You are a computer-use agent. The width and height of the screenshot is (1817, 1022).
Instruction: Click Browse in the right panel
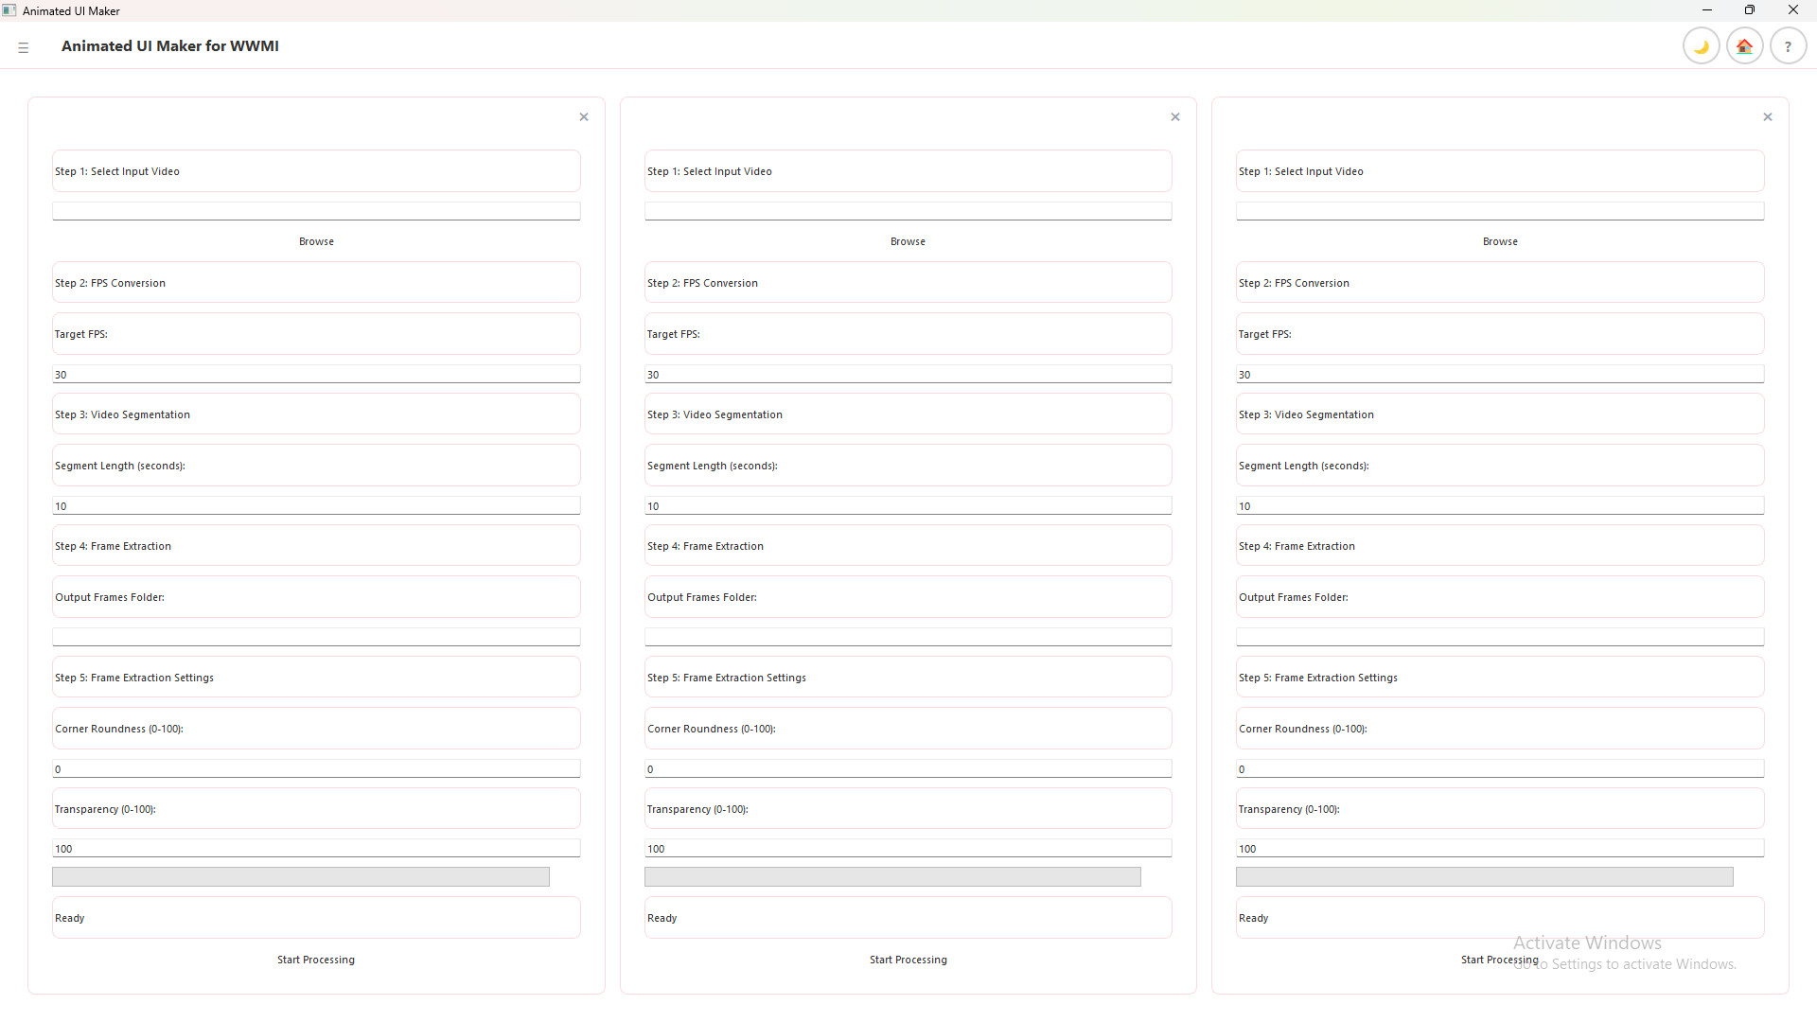click(1500, 240)
